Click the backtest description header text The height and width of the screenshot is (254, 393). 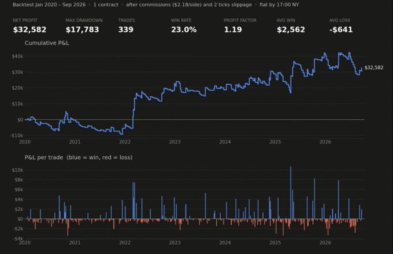click(x=155, y=5)
